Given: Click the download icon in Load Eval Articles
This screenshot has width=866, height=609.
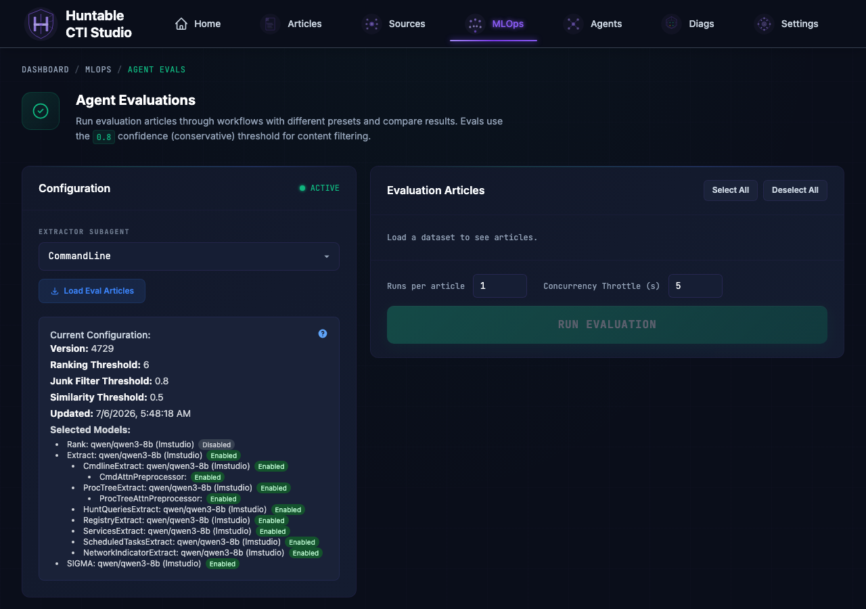Looking at the screenshot, I should tap(55, 291).
